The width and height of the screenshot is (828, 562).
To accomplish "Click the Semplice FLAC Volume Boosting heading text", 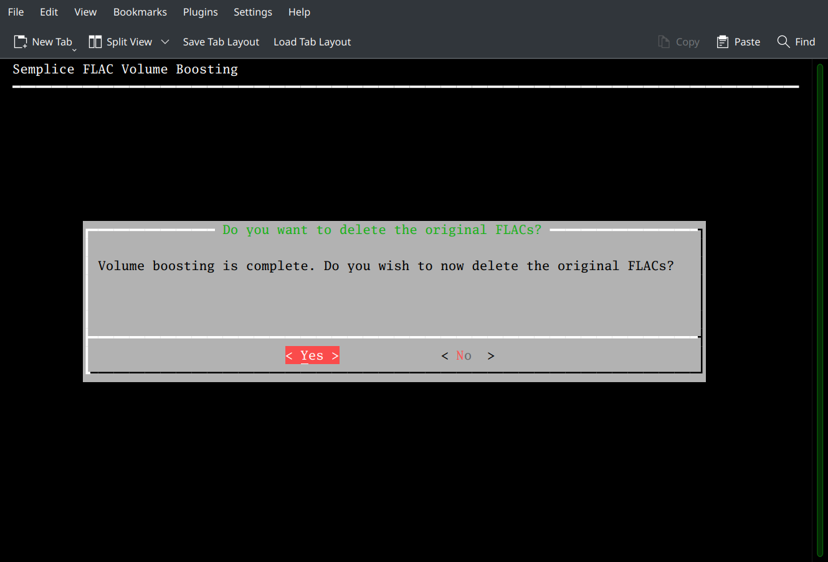I will tap(125, 69).
